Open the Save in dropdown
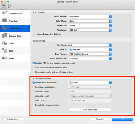 pyautogui.click(x=90, y=49)
